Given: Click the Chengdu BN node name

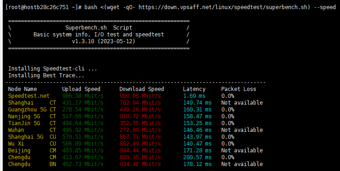Looking at the screenshot, I should [x=32, y=164].
